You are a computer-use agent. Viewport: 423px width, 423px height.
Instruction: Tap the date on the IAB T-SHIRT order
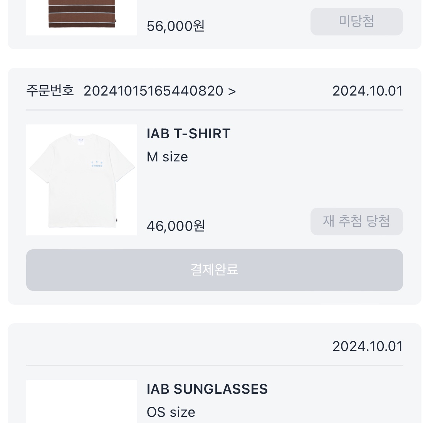367,91
